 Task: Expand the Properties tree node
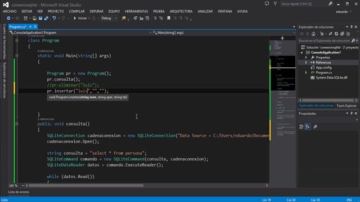click(x=306, y=57)
